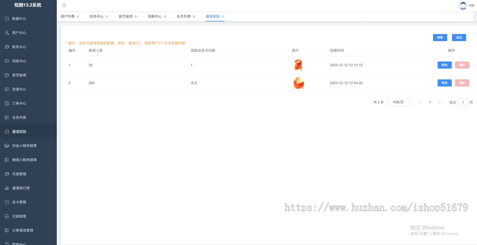The width and height of the screenshot is (477, 245).
Task: Click the 数据中心 sidebar icon
Action: coord(7,19)
